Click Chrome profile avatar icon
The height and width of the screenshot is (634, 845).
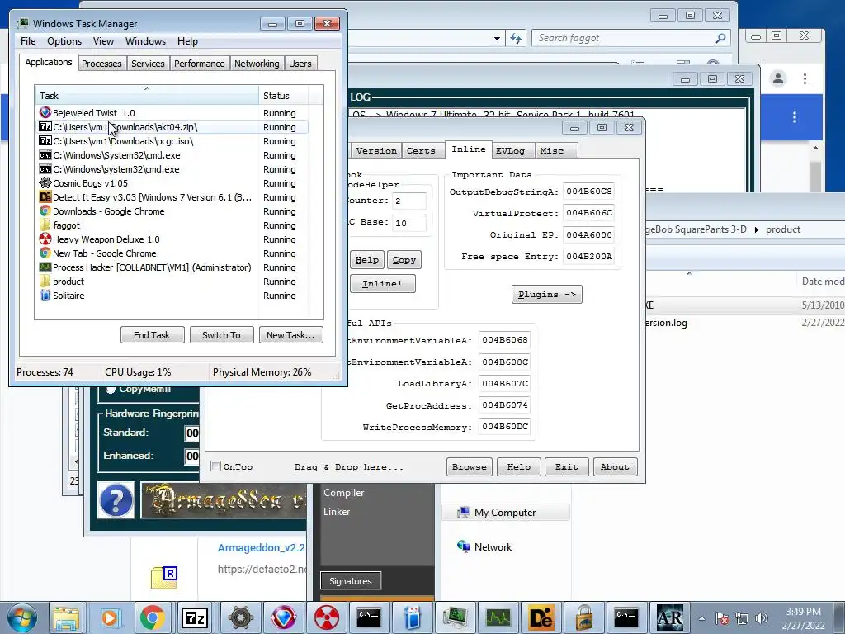pyautogui.click(x=777, y=78)
